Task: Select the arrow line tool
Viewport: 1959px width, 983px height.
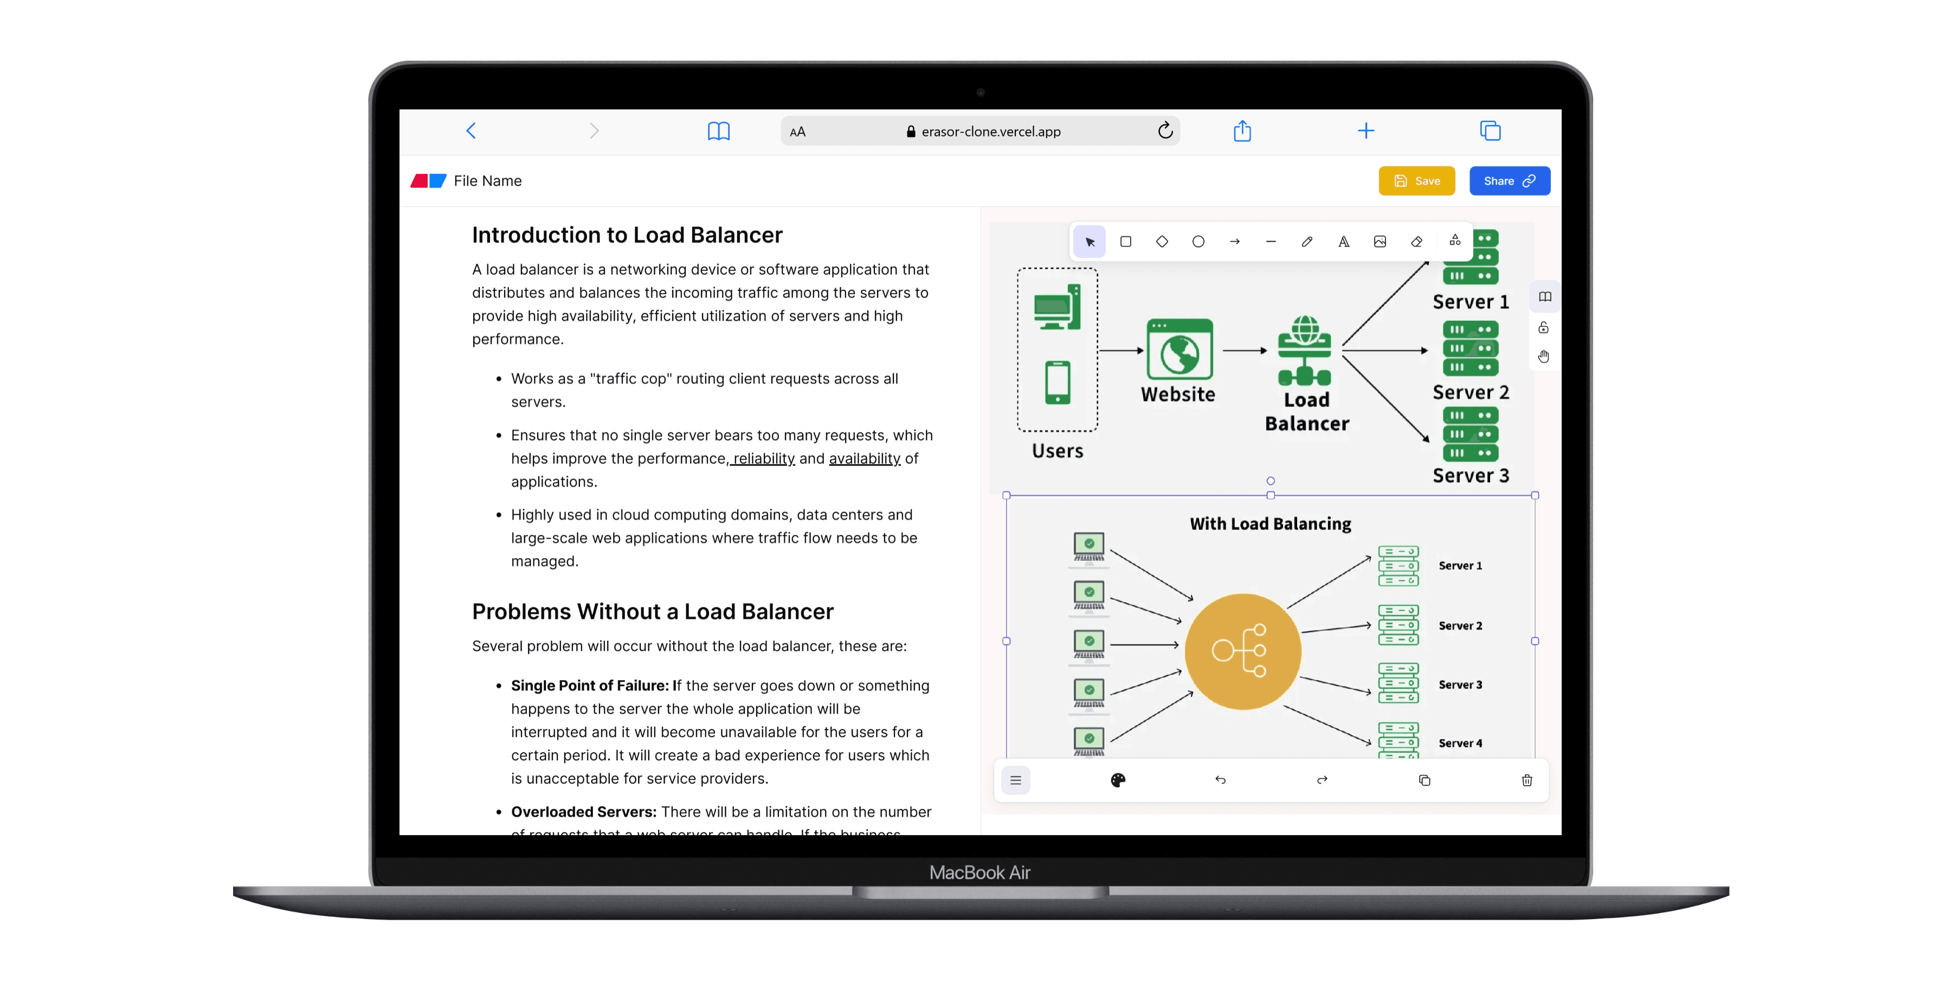Action: point(1235,242)
